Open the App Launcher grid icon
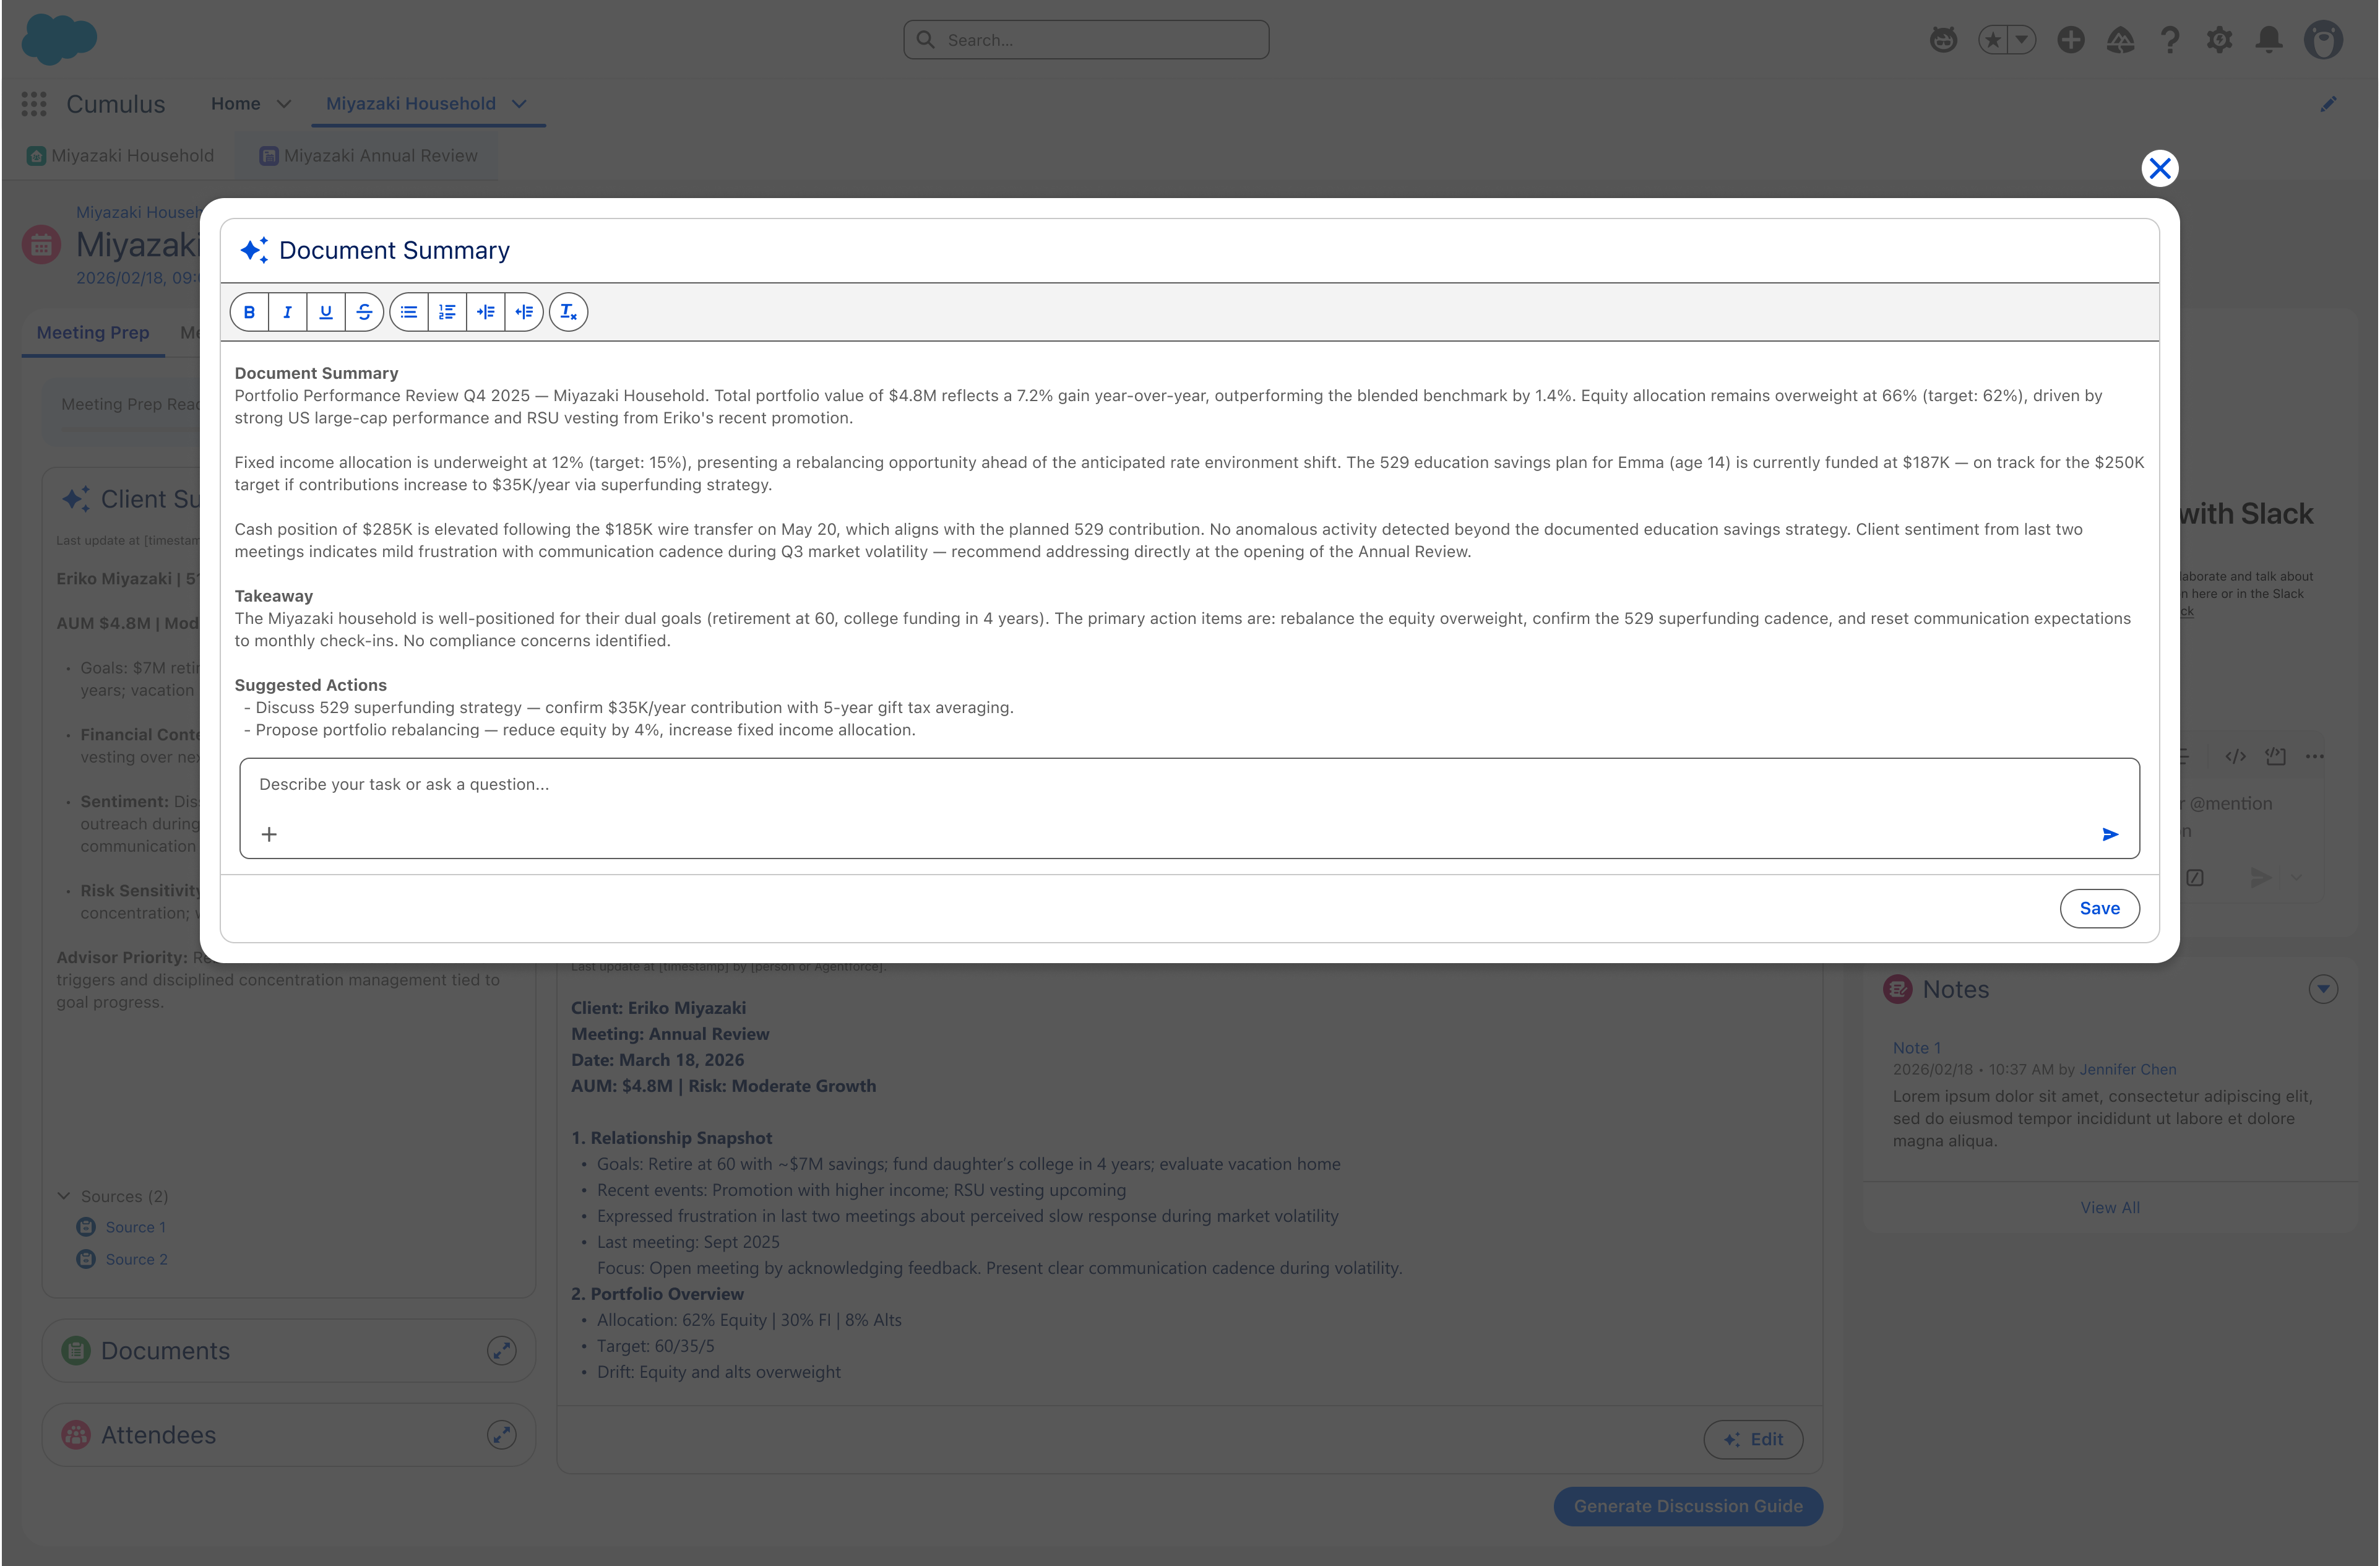The height and width of the screenshot is (1566, 2380). point(34,104)
